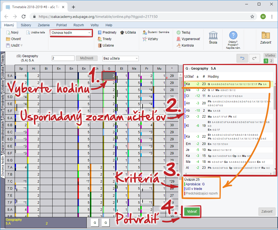
Task: Toggle page 1 green button
Action: point(266,61)
